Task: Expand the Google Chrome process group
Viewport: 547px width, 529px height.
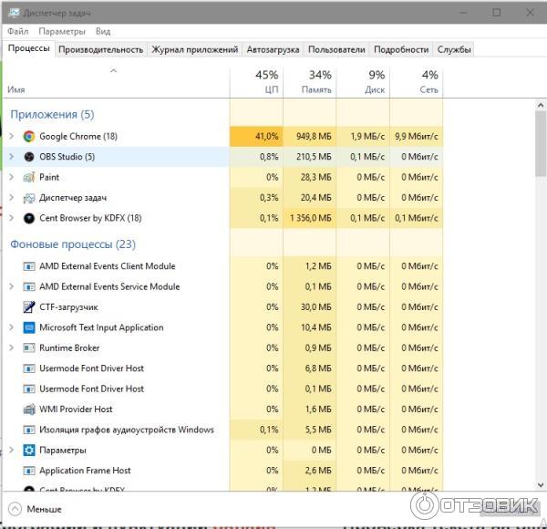Action: click(12, 137)
